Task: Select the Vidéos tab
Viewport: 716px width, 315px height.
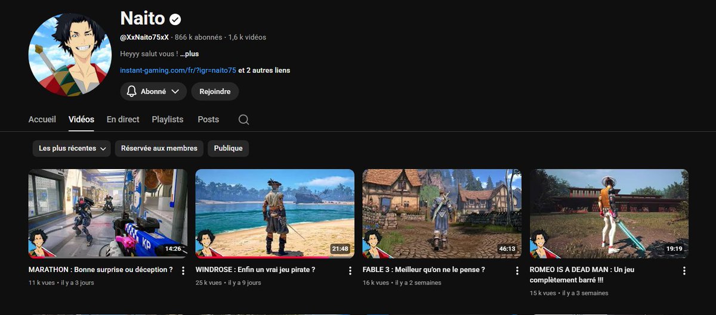Action: pyautogui.click(x=81, y=119)
